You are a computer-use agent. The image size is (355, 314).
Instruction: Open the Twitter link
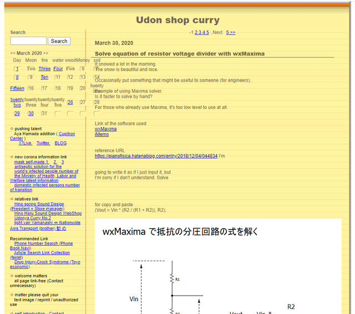tap(43, 143)
